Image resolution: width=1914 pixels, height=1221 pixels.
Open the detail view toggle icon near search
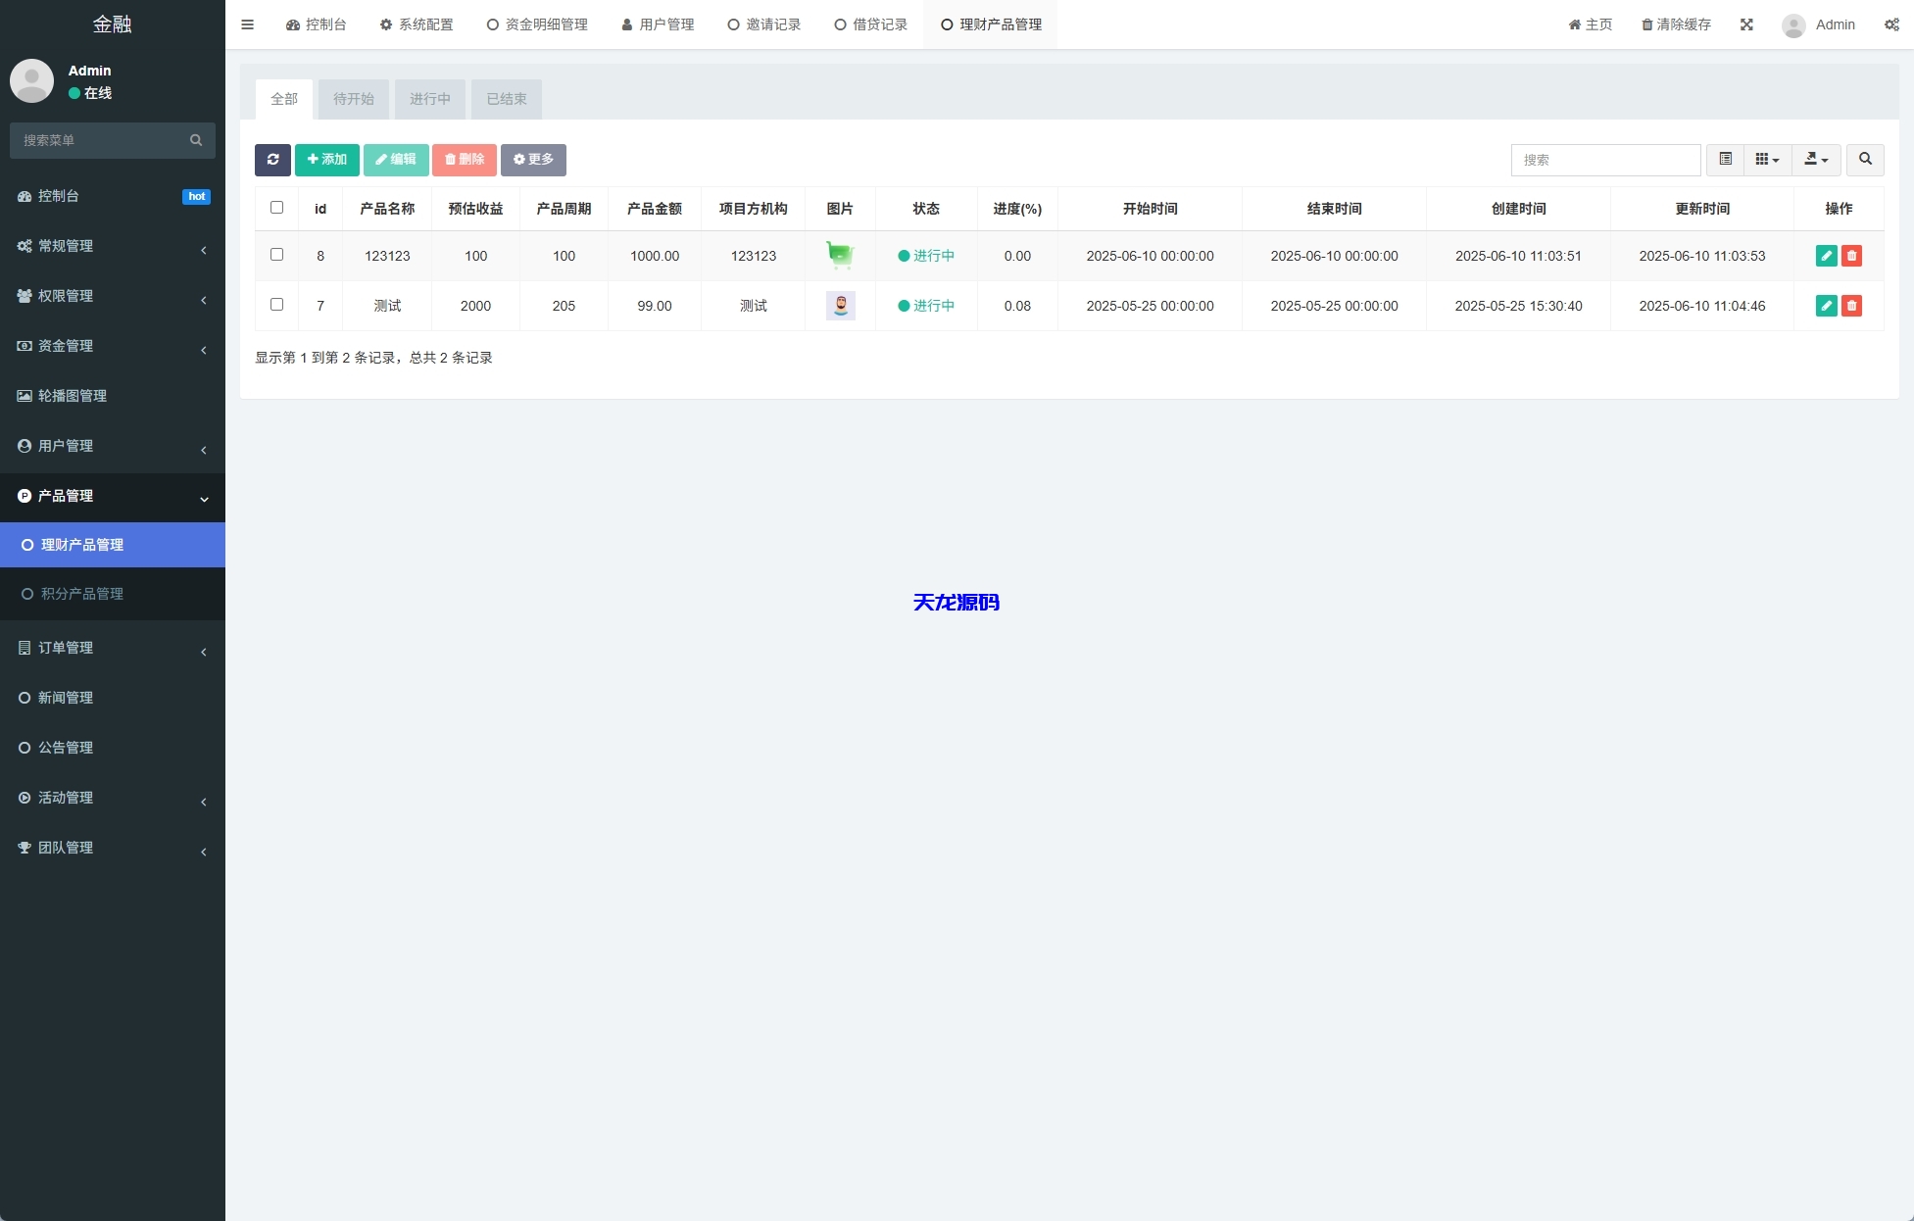pos(1725,159)
